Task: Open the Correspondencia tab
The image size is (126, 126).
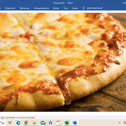Action: [41, 8]
